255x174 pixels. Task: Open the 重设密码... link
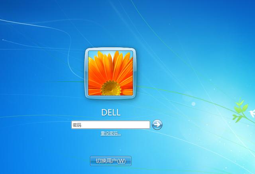[111, 133]
